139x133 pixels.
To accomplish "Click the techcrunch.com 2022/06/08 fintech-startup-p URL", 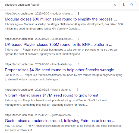I will coord(39,64).
